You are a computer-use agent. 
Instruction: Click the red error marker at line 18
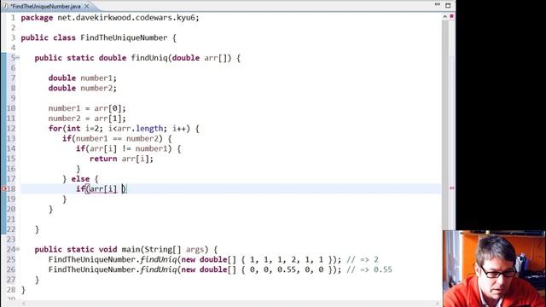[x=3, y=188]
